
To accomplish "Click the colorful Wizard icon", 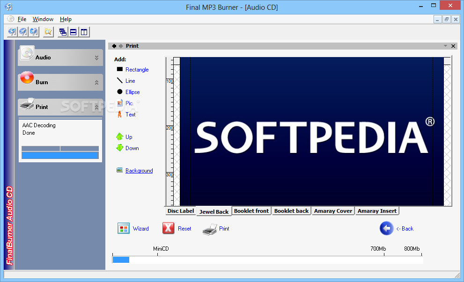I will pos(124,229).
